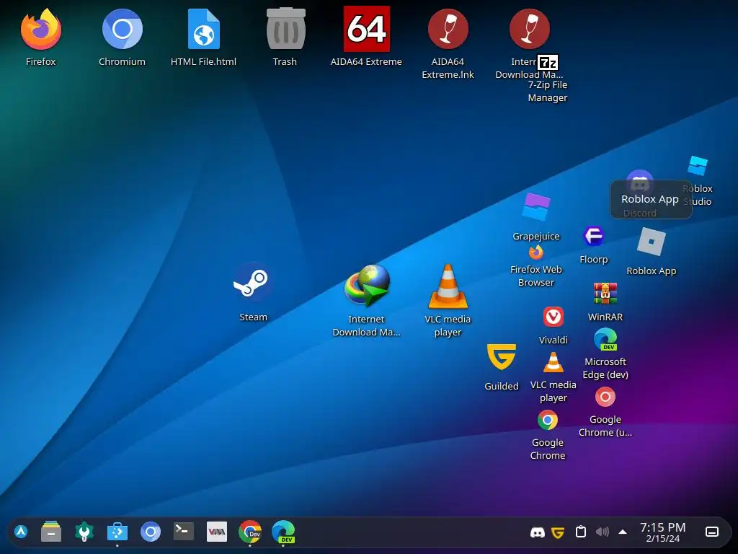Open the Steam desktop icon
This screenshot has width=738, height=554.
click(x=253, y=282)
